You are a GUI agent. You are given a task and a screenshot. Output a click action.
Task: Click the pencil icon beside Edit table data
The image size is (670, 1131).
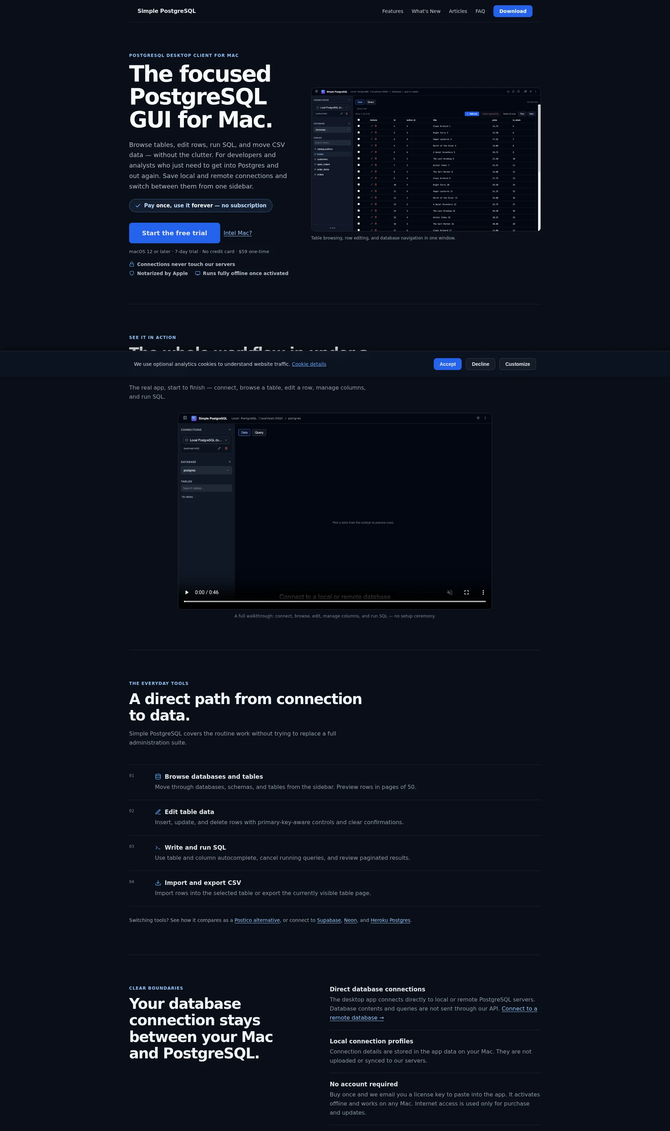tap(158, 812)
